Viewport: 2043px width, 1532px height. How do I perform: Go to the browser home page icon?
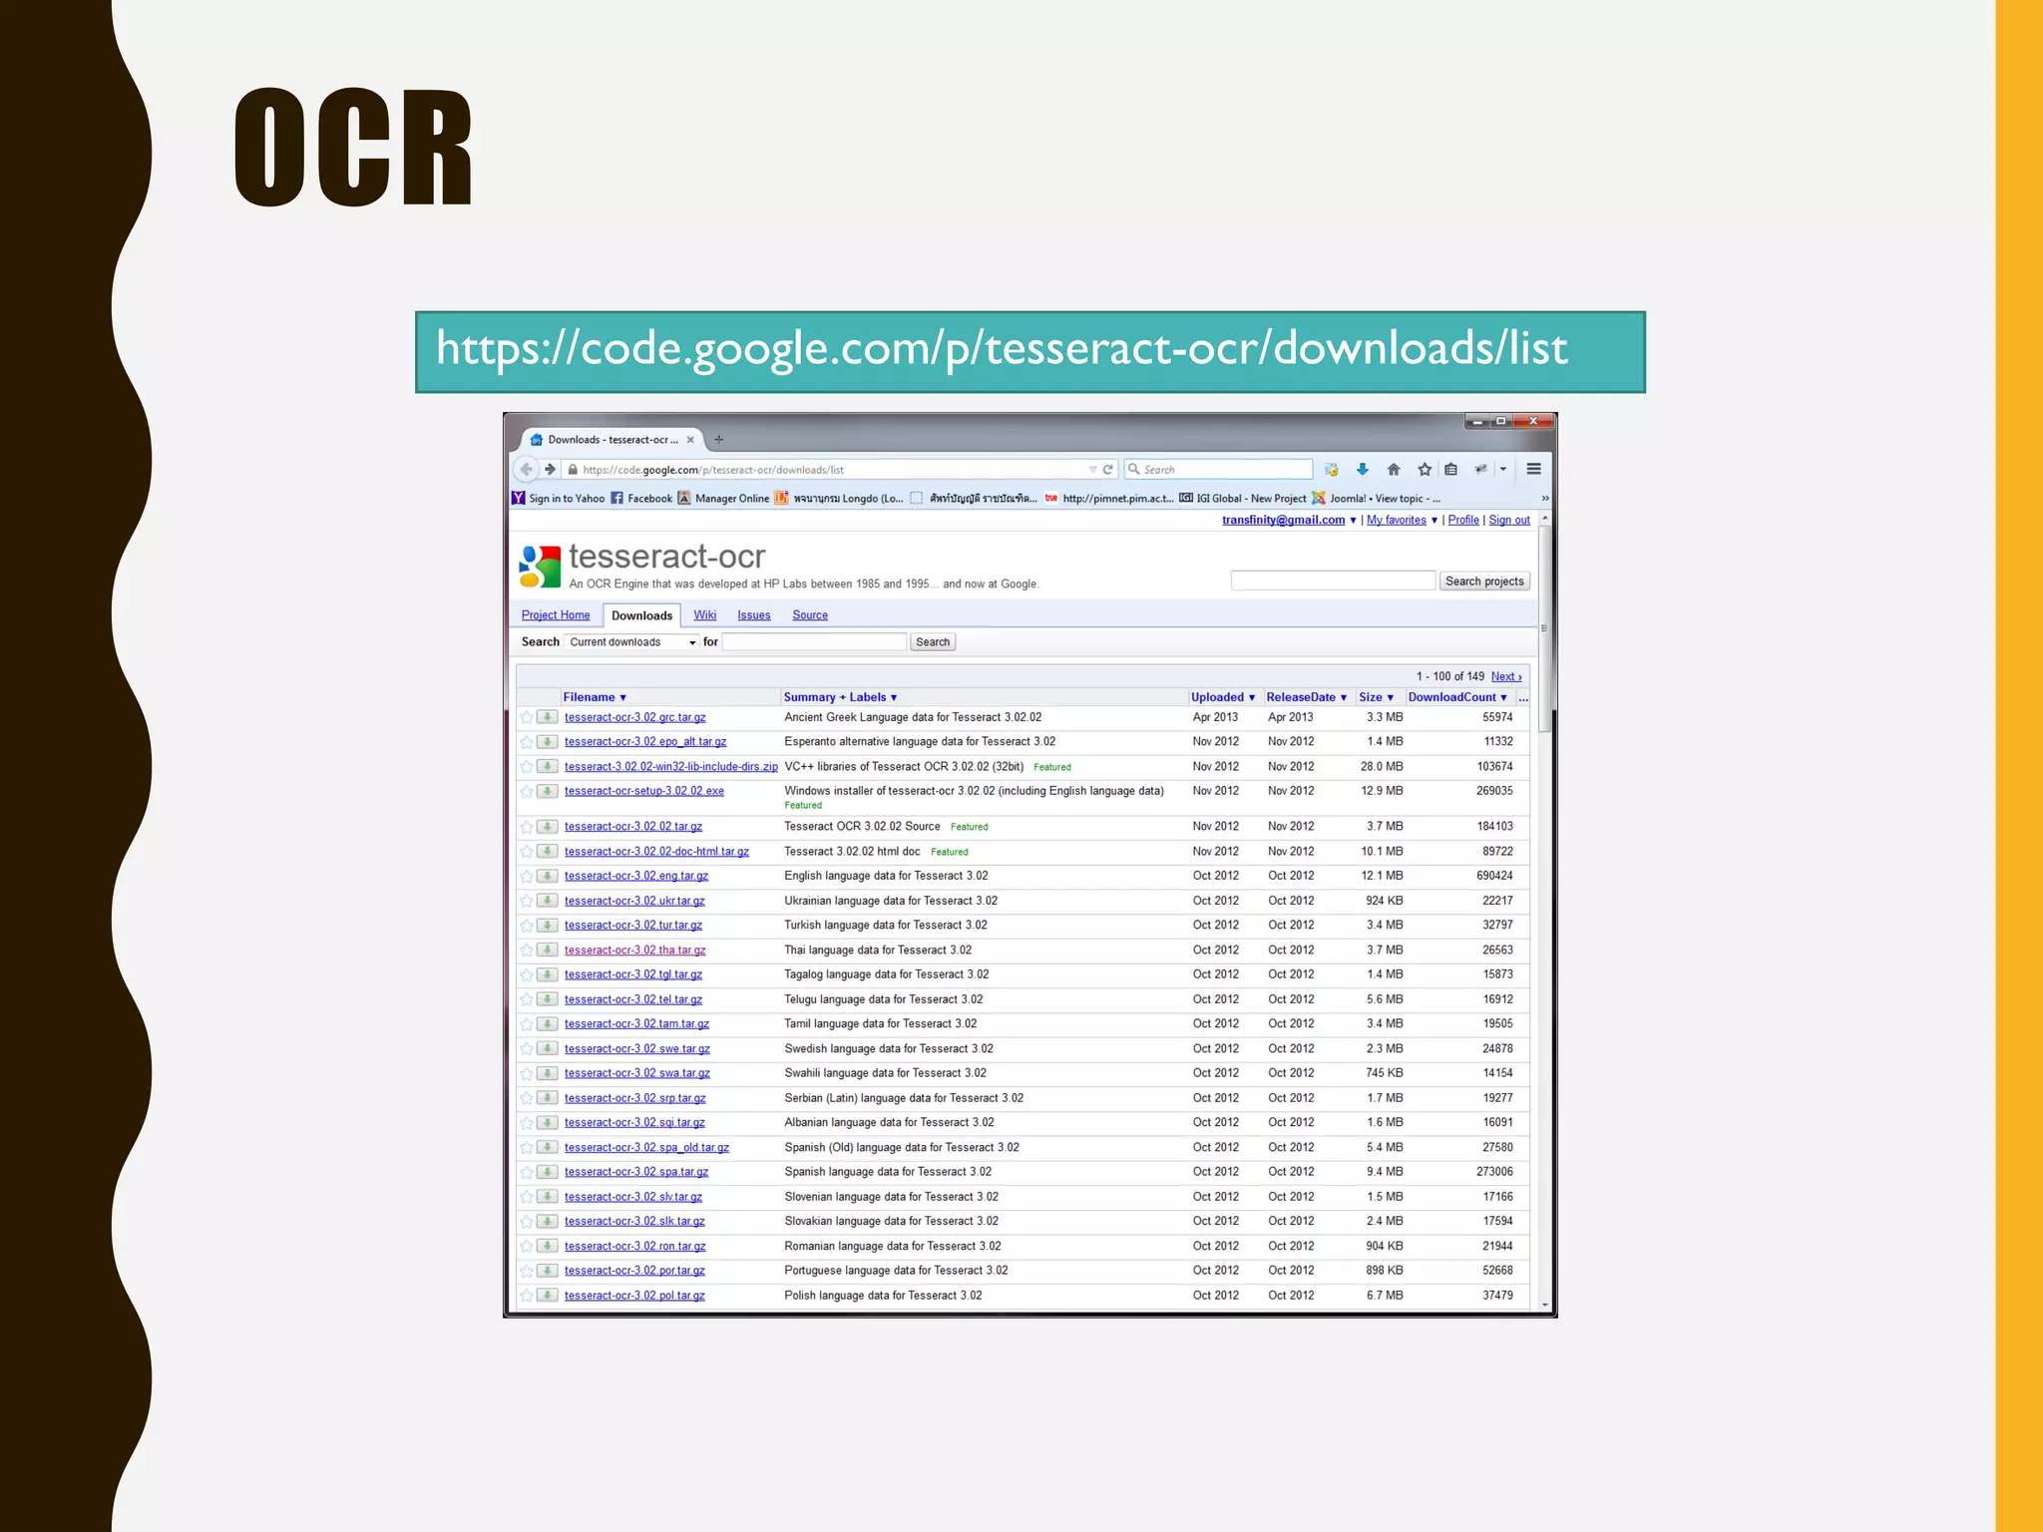pyautogui.click(x=1394, y=470)
